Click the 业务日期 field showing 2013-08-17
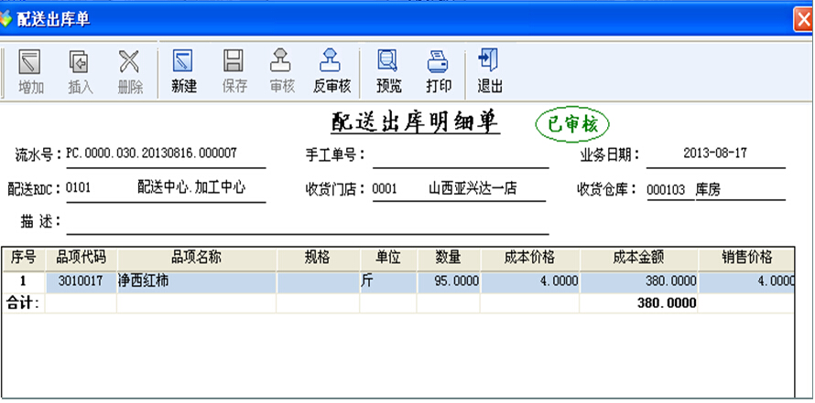The image size is (815, 403). click(x=715, y=154)
